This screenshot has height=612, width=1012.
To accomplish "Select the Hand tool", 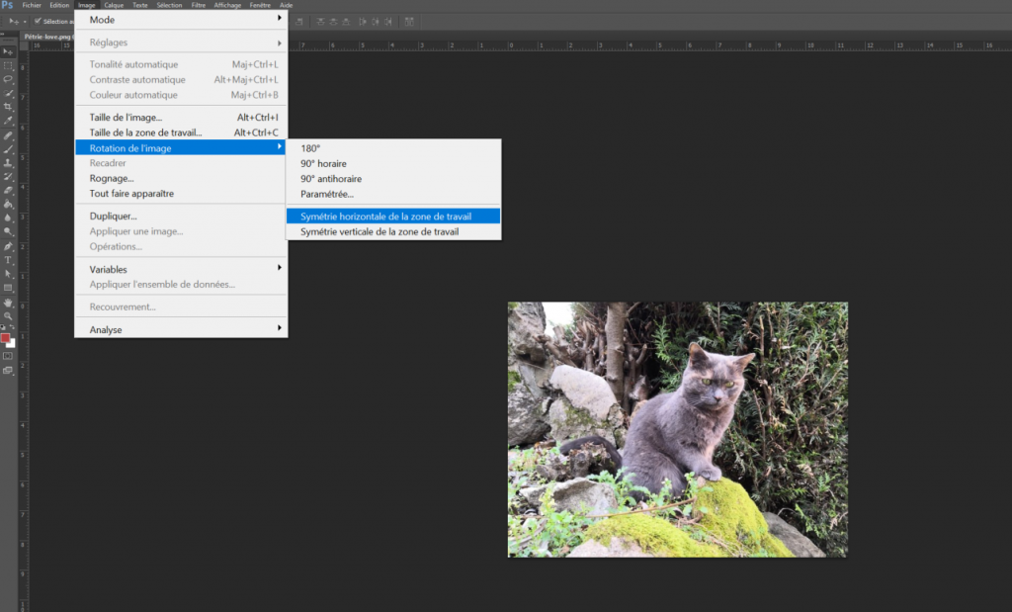I will [8, 303].
